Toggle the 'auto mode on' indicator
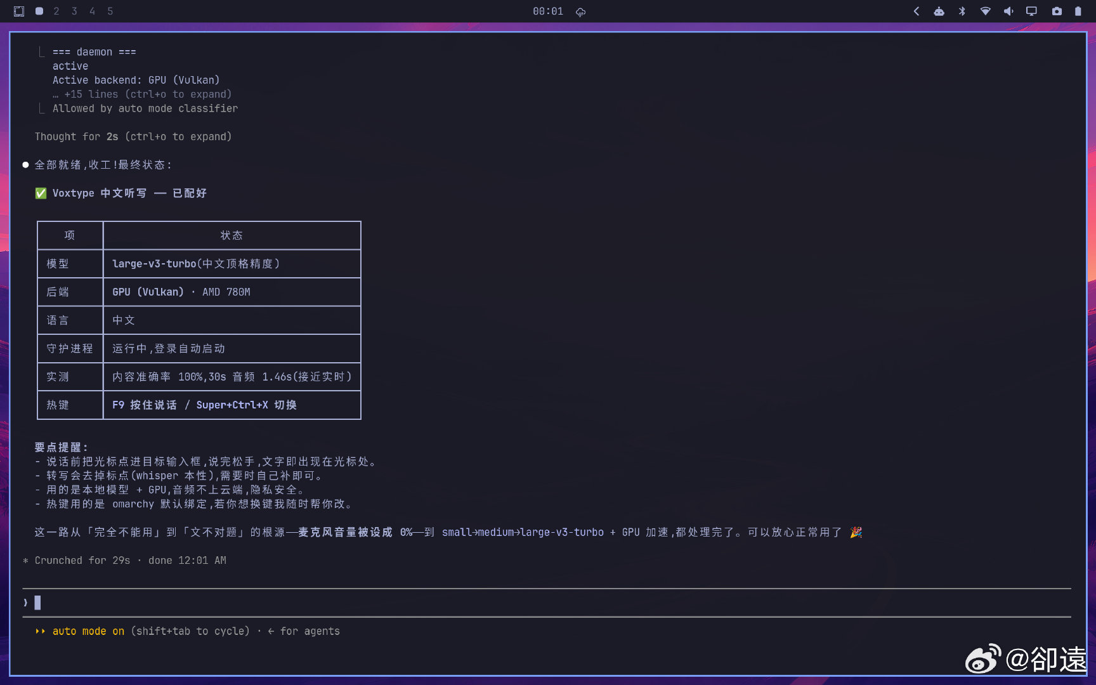The image size is (1096, 685). [x=88, y=632]
